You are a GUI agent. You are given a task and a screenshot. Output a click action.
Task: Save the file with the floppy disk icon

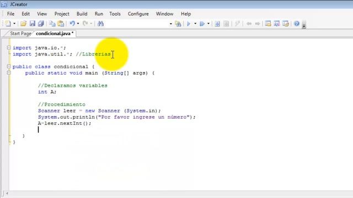(x=33, y=23)
